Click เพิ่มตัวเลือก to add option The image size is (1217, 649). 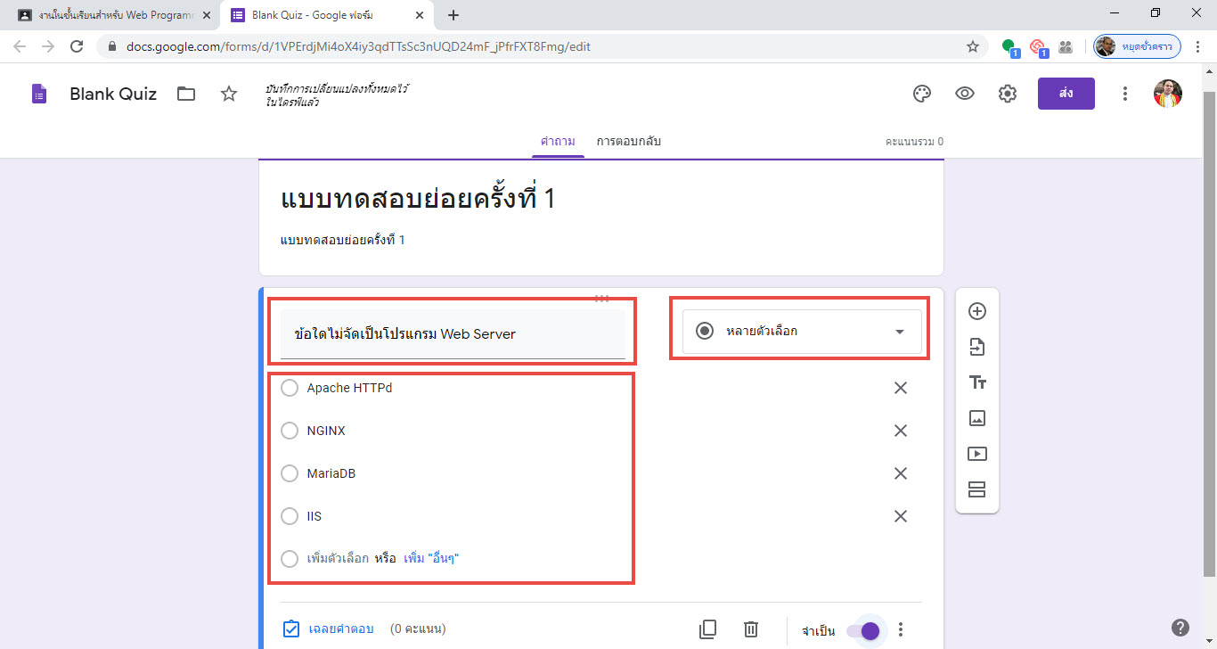338,559
